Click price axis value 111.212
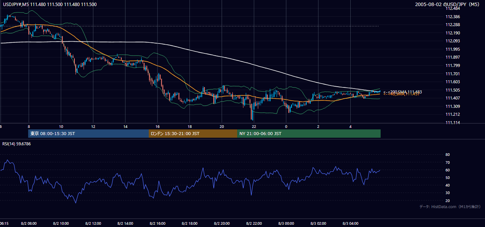 coord(452,114)
